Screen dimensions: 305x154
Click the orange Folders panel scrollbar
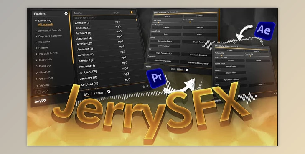click(71, 37)
